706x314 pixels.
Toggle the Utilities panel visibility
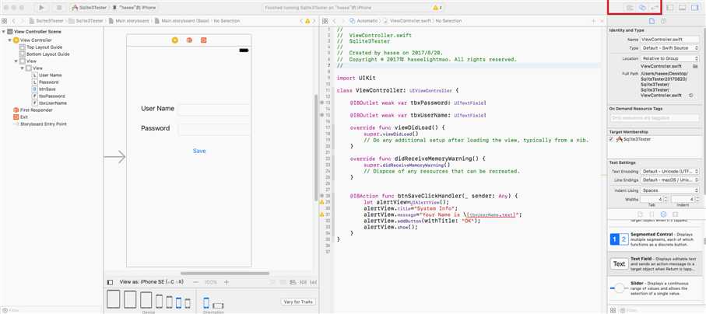tap(695, 8)
